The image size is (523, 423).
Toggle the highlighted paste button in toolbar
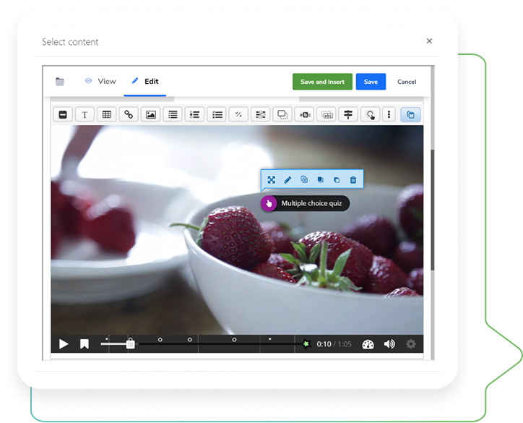click(x=410, y=114)
